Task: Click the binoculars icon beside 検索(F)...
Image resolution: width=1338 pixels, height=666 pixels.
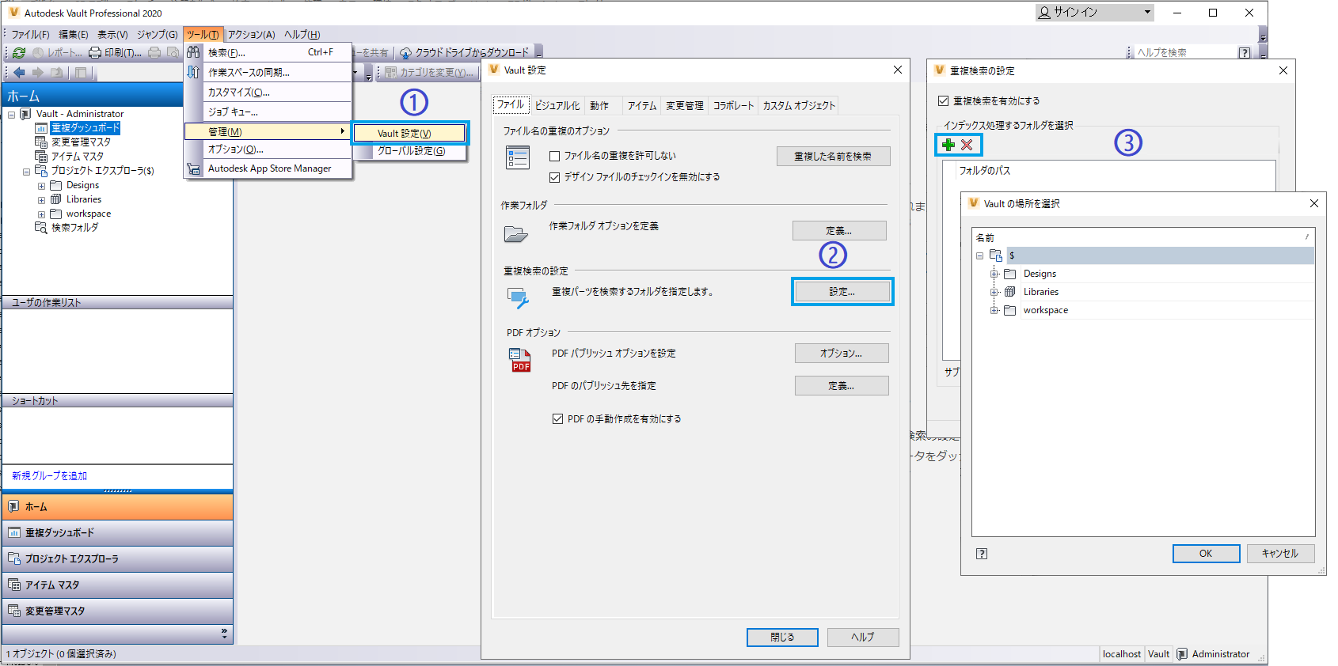Action: click(x=193, y=52)
